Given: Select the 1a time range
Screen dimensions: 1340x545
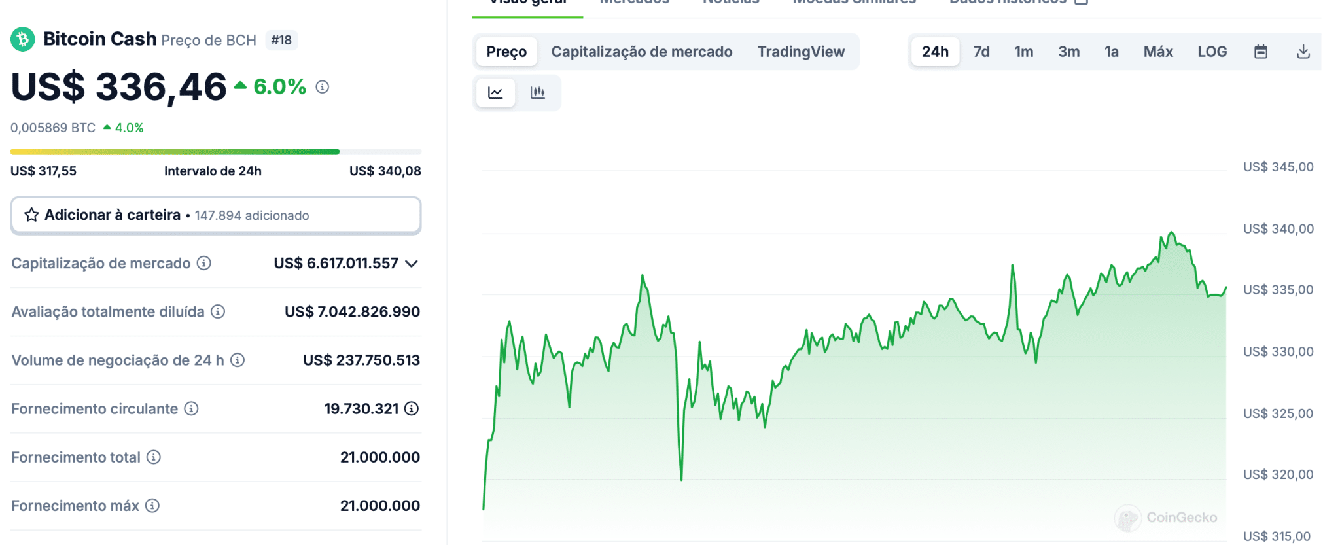Looking at the screenshot, I should click(1112, 52).
